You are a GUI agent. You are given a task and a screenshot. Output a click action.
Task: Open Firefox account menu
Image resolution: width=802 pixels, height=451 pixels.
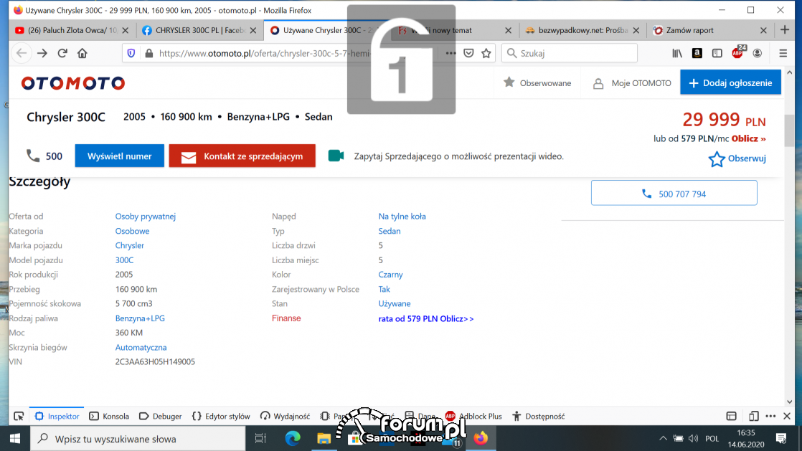point(758,53)
